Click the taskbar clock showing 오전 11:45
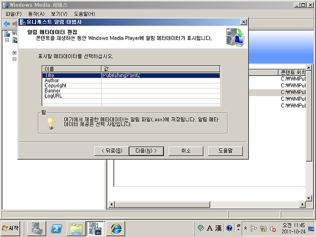The image size is (316, 237). coord(294,228)
